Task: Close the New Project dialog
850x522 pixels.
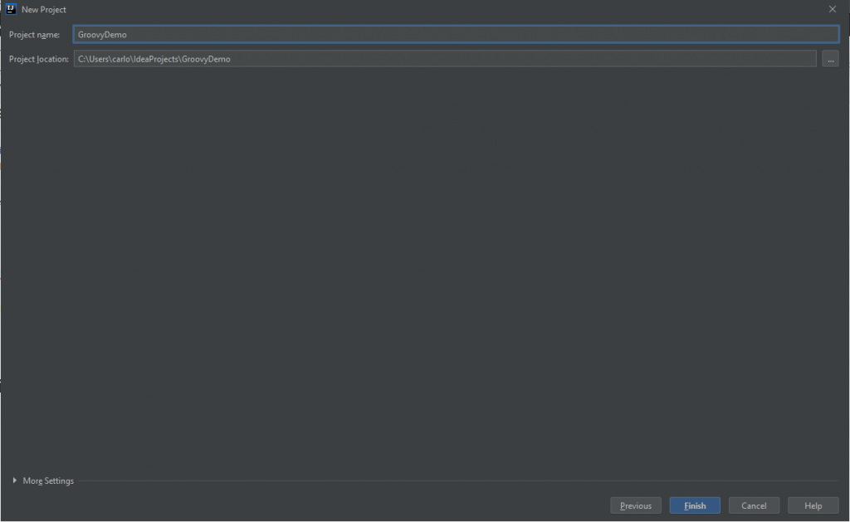Action: [x=832, y=9]
